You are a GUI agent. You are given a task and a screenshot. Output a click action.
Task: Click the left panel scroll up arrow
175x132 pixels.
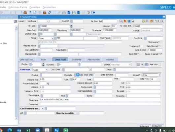16,27
